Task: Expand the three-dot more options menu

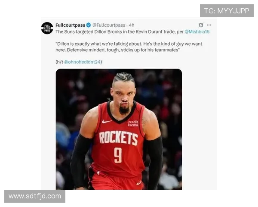Action: click(209, 25)
